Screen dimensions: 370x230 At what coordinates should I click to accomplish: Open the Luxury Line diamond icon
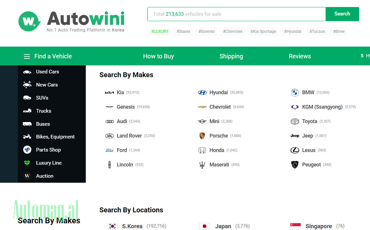point(27,163)
